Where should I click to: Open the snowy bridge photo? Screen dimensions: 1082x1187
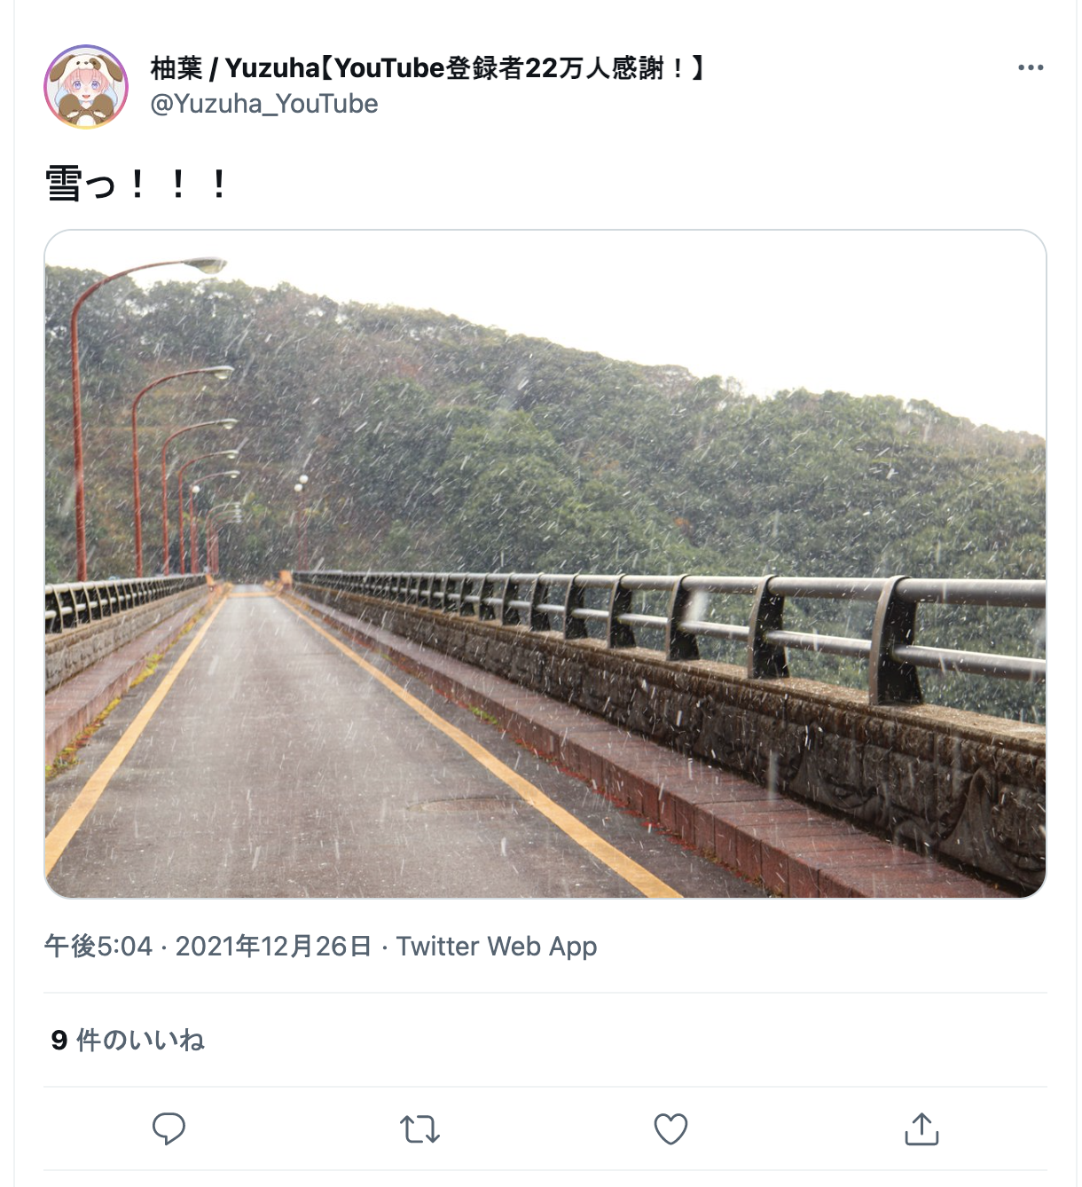click(x=545, y=564)
